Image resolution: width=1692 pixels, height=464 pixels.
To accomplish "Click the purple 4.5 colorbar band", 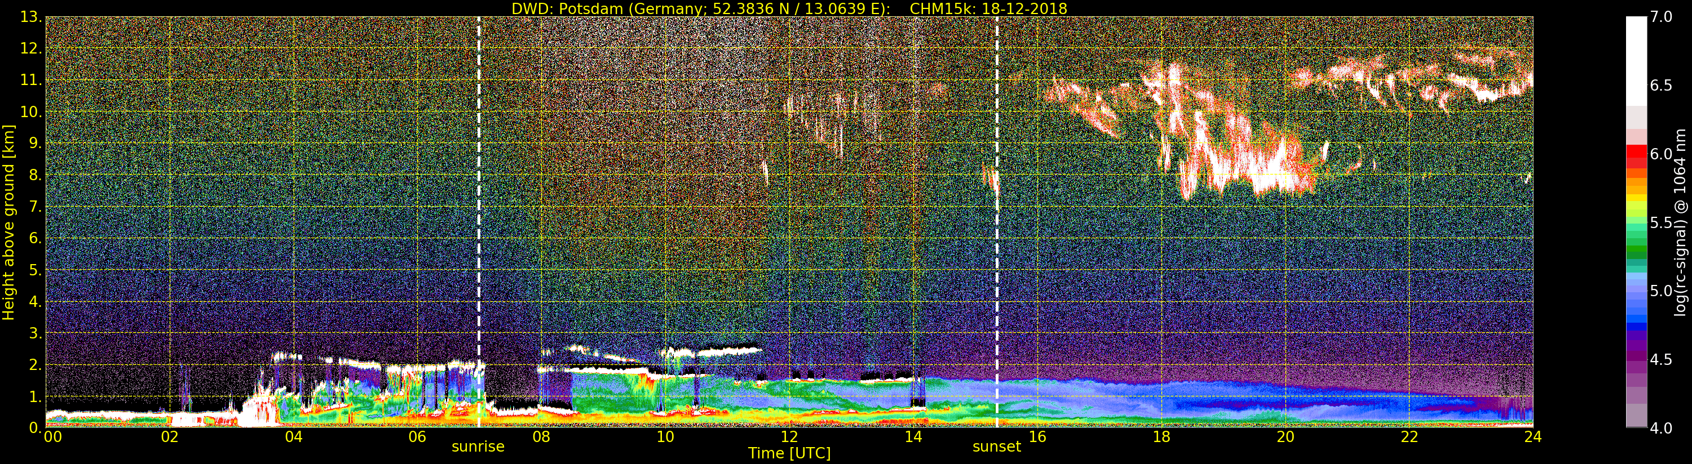I will point(1636,359).
